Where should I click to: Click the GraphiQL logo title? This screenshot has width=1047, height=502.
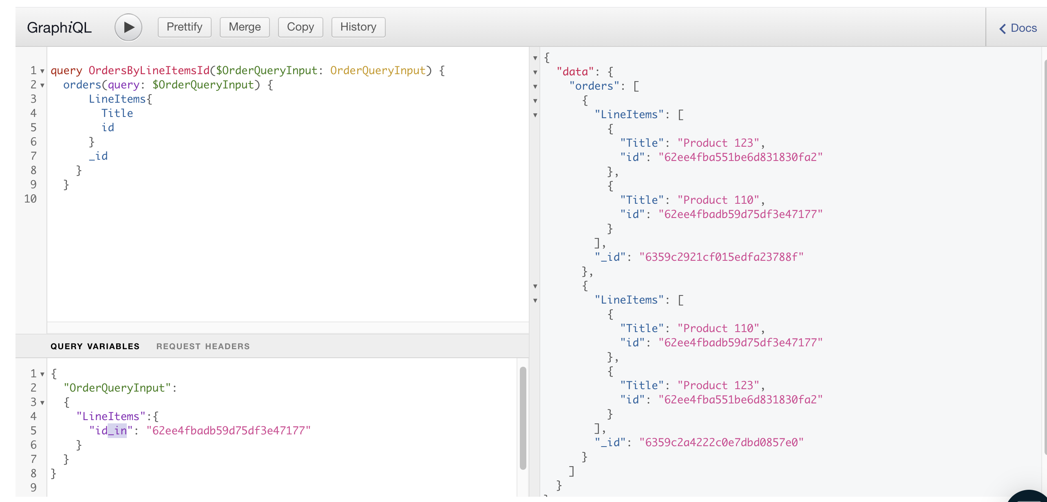point(59,27)
